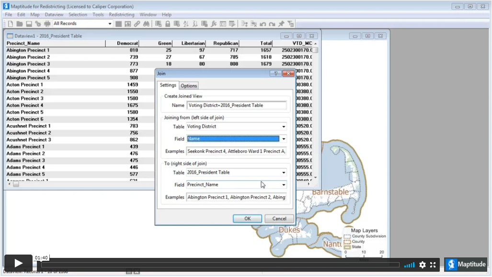Open the Redistricting menu

(121, 15)
